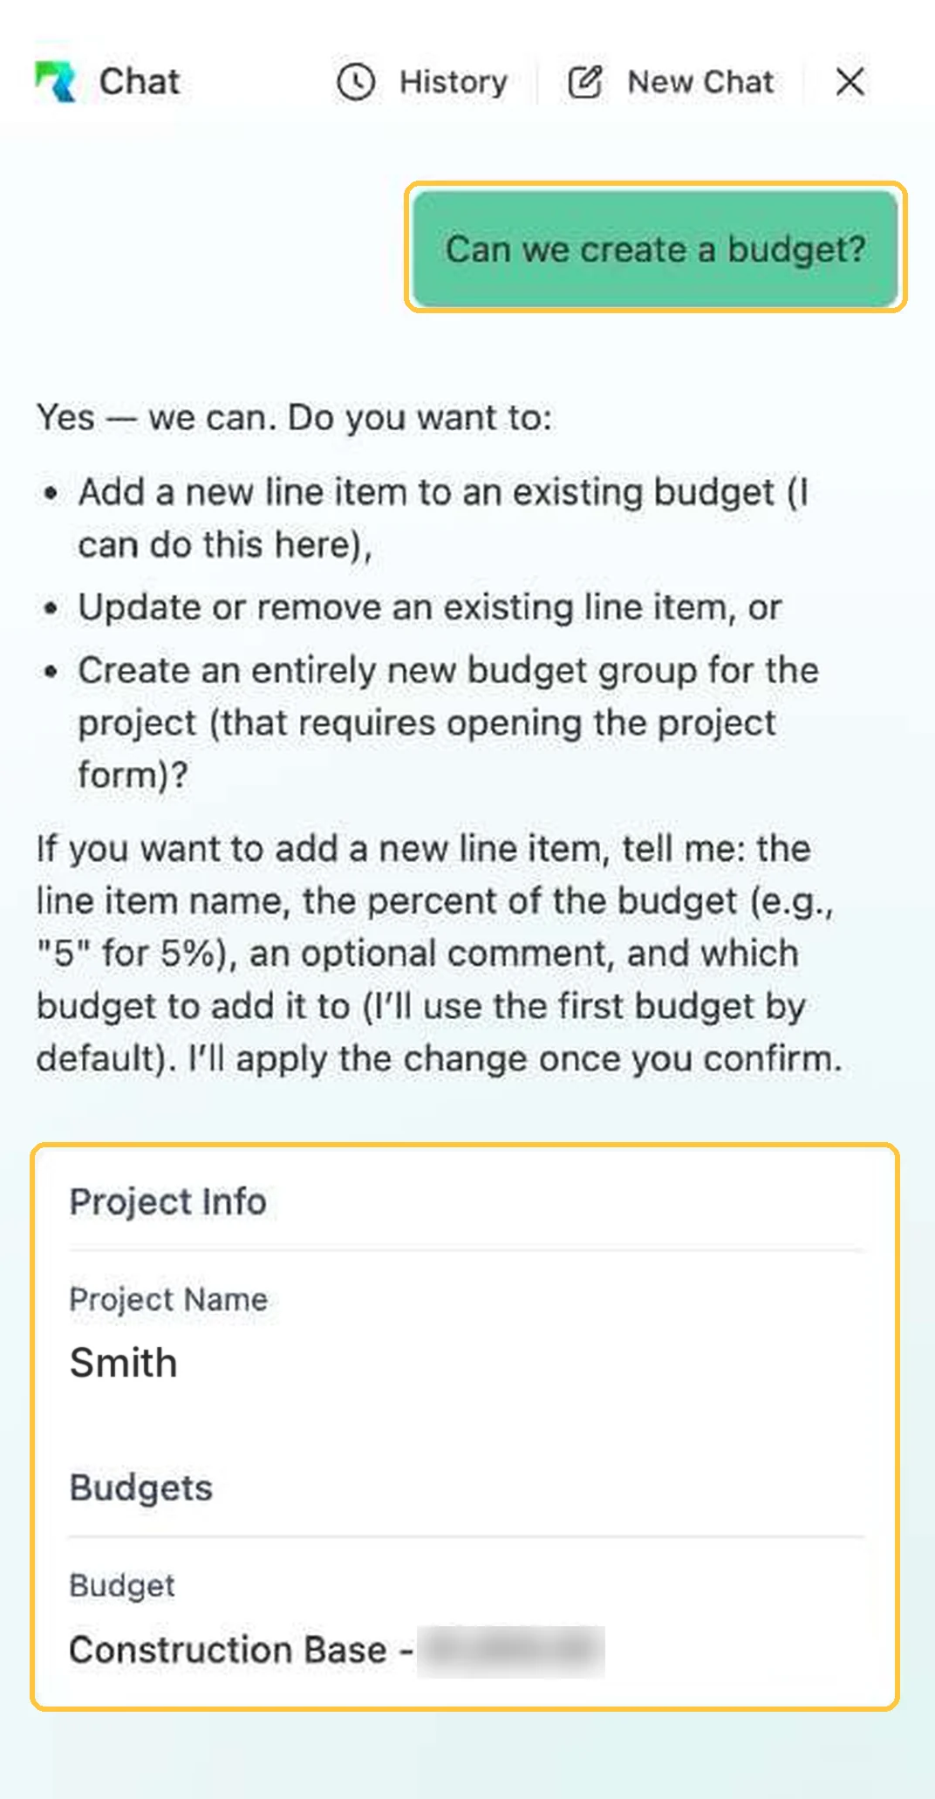Open the History view
Screen dimensions: 935x1799
click(423, 82)
